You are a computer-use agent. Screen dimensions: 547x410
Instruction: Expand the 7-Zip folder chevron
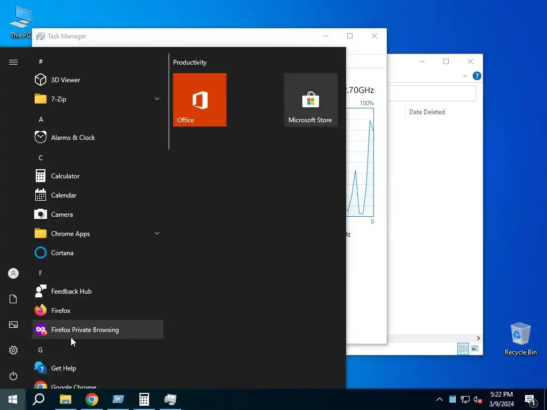[x=157, y=99]
